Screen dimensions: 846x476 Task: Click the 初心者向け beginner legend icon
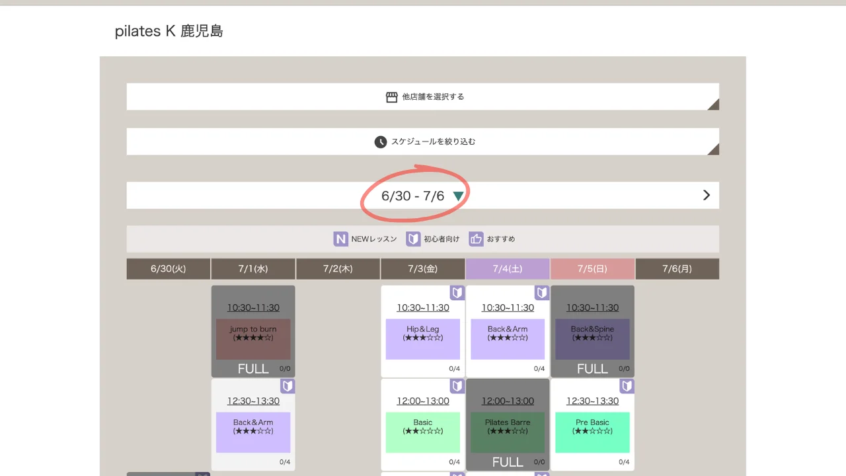[413, 239]
